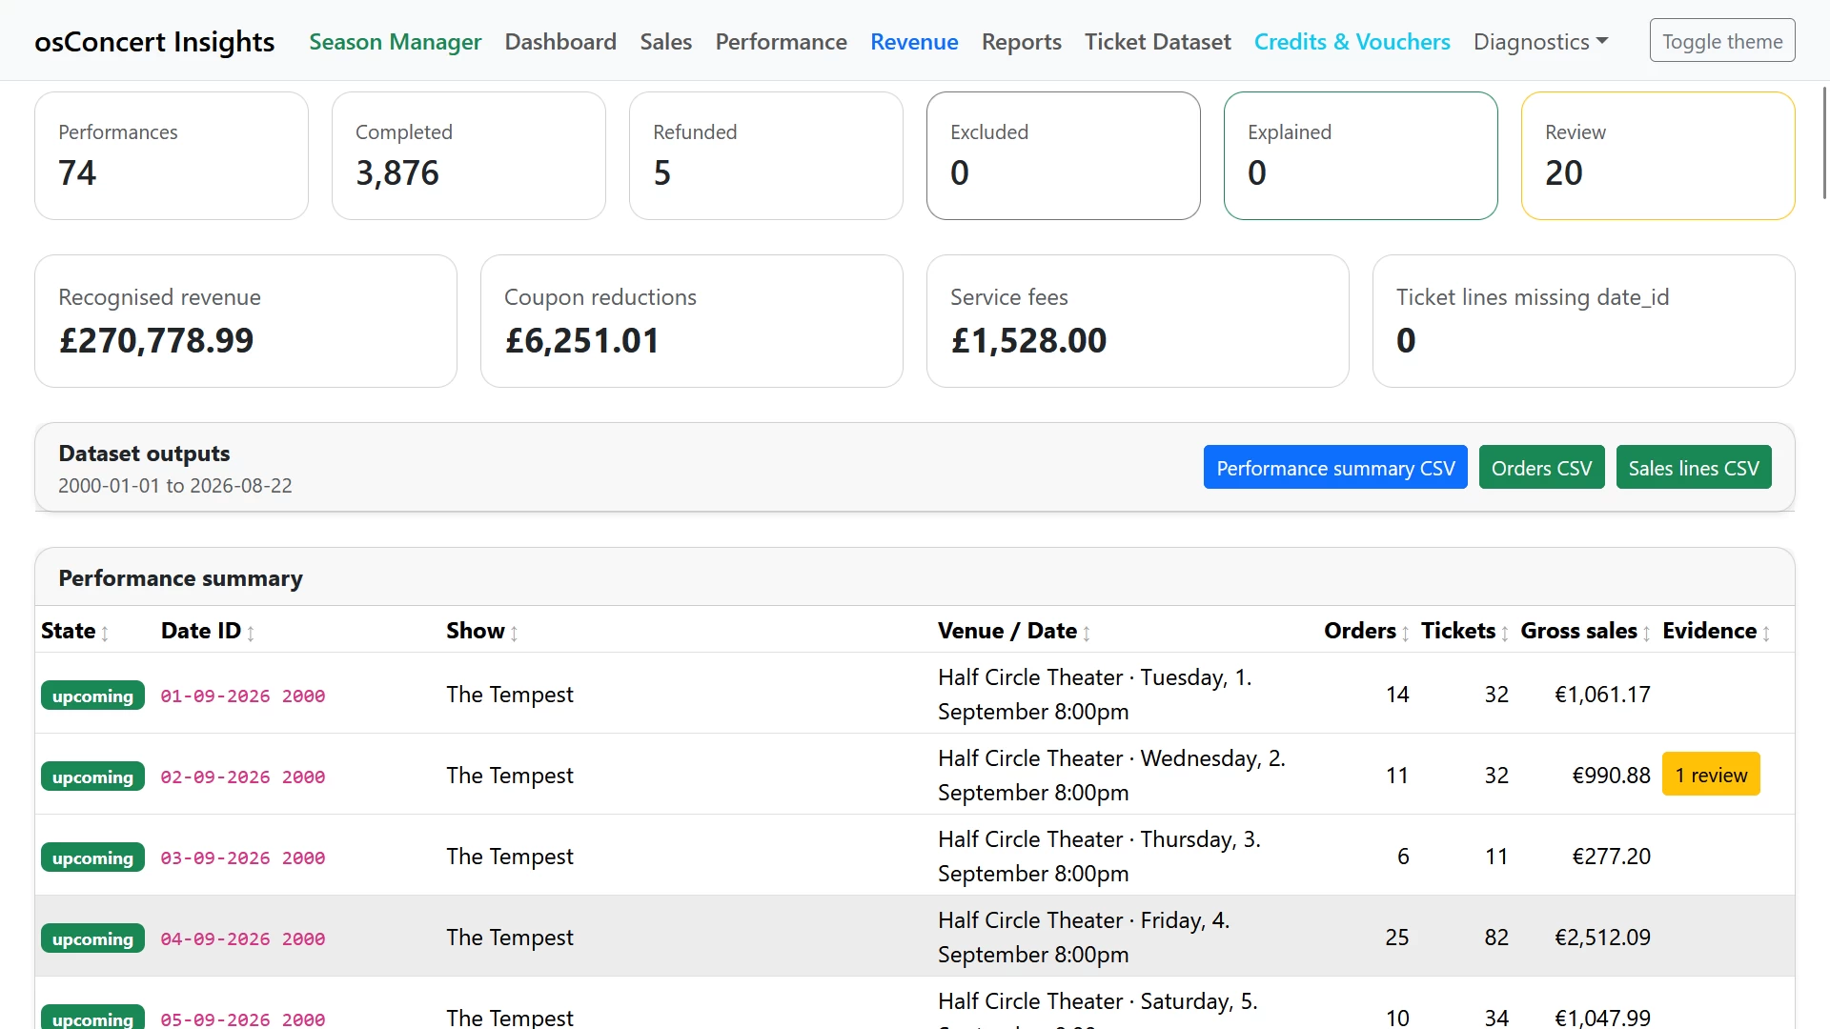Click the Completed card showing 3,876

469,156
